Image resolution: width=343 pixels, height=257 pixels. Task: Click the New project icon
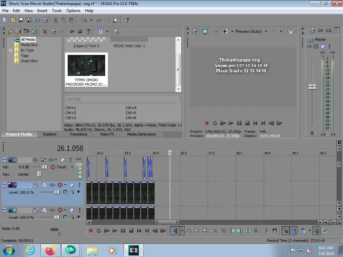pos(5,20)
